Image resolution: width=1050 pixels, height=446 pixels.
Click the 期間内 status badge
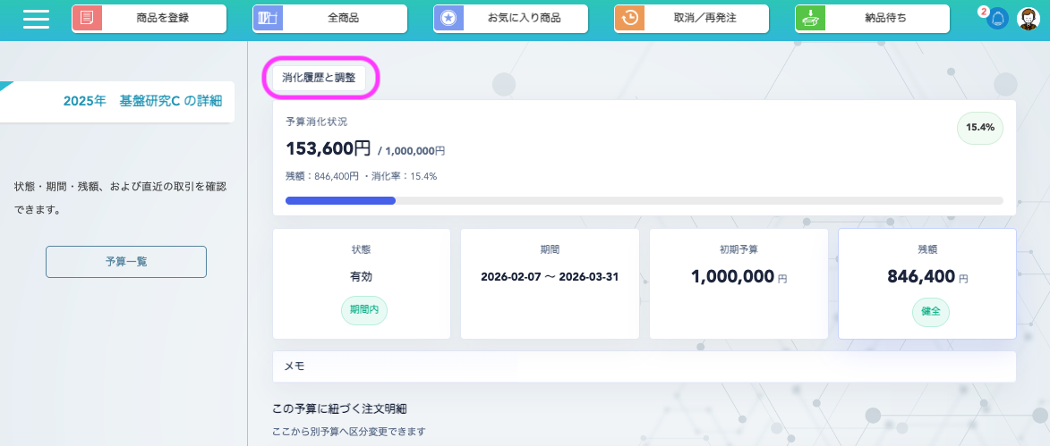[x=363, y=310]
